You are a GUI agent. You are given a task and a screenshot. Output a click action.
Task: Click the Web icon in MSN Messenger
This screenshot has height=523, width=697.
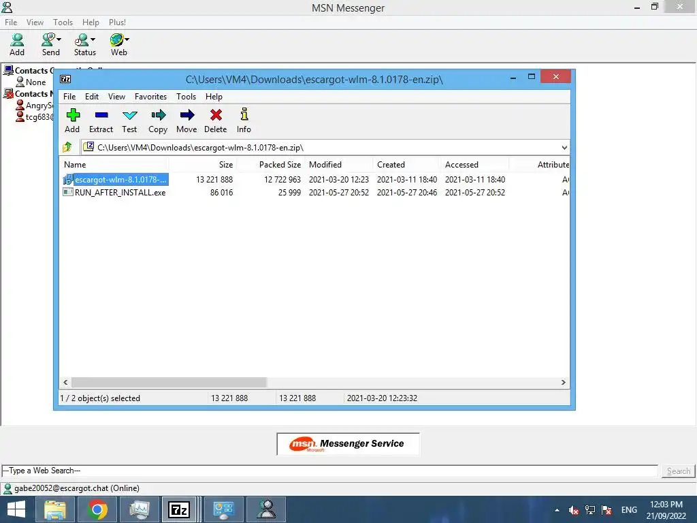(117, 39)
